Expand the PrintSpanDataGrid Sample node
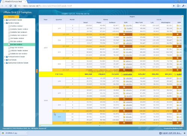This screenshot has width=187, height=136. pos(5,57)
